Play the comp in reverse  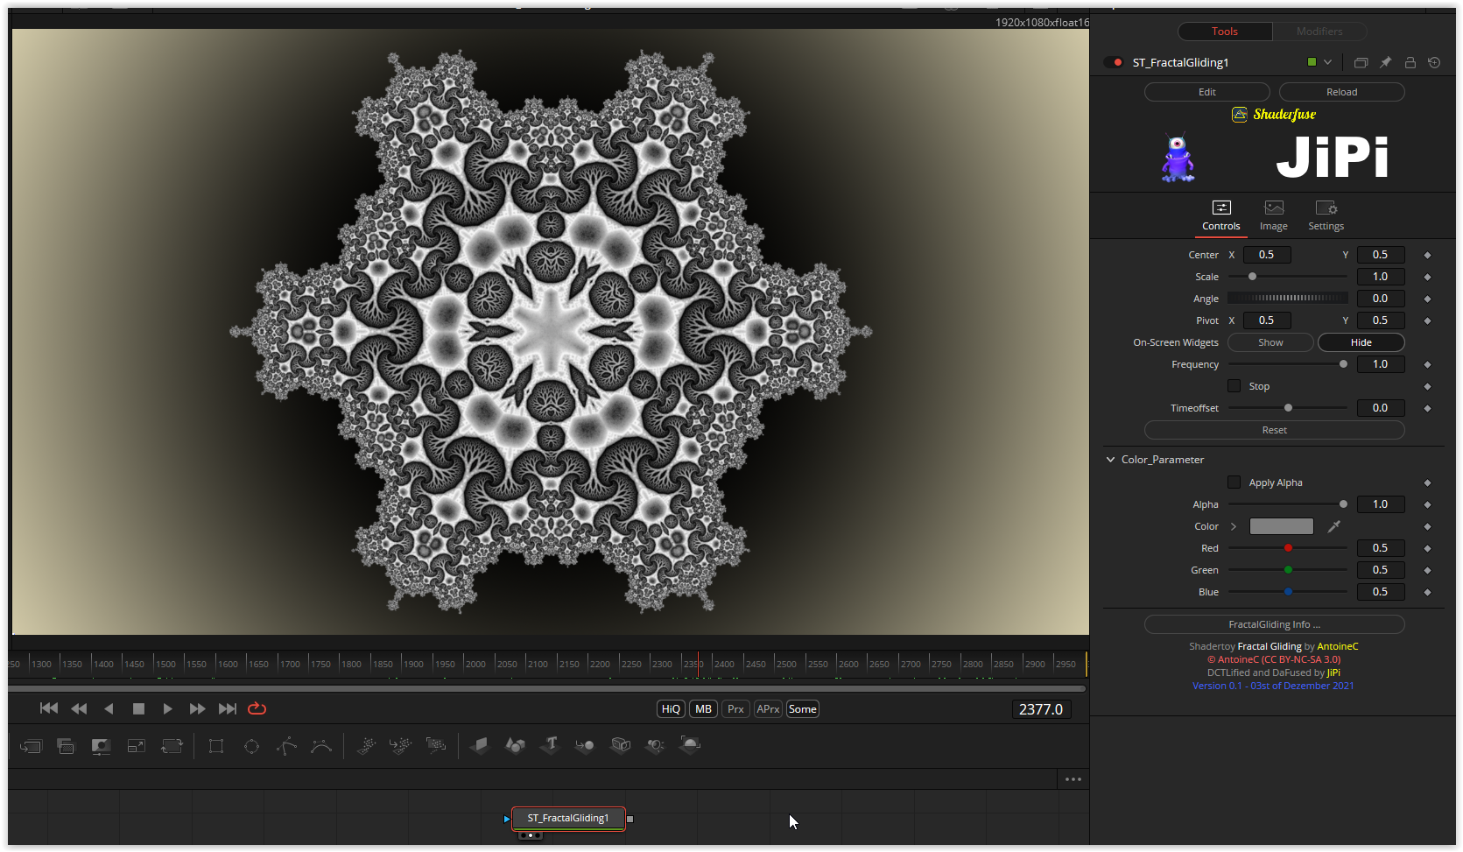point(109,708)
